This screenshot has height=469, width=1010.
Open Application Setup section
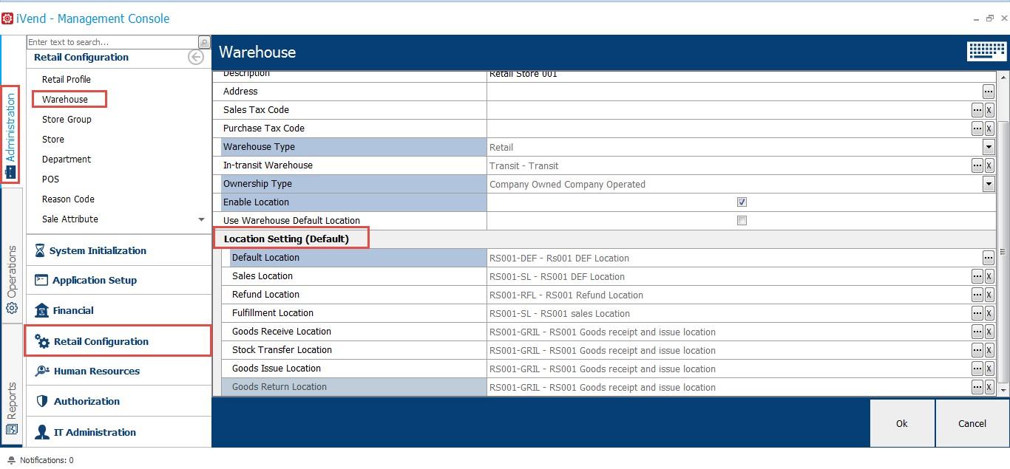[119, 280]
